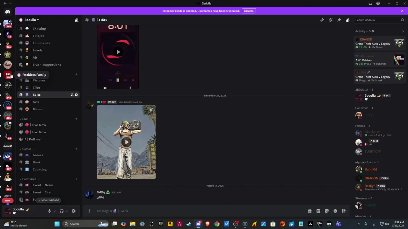
Task: Open headphone output options arrow
Action: (67, 211)
